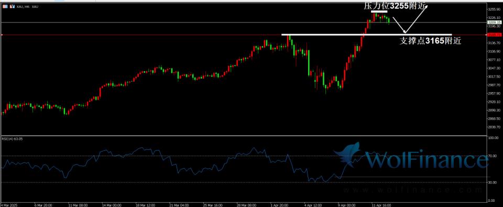Open the depth of market icon

[12, 6]
